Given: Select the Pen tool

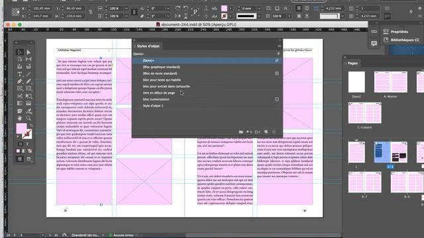Looking at the screenshot, I should tap(20, 81).
